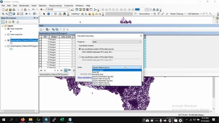Open the Vectorization dropdown menu
This screenshot has height=123, width=219.
pyautogui.click(x=145, y=14)
